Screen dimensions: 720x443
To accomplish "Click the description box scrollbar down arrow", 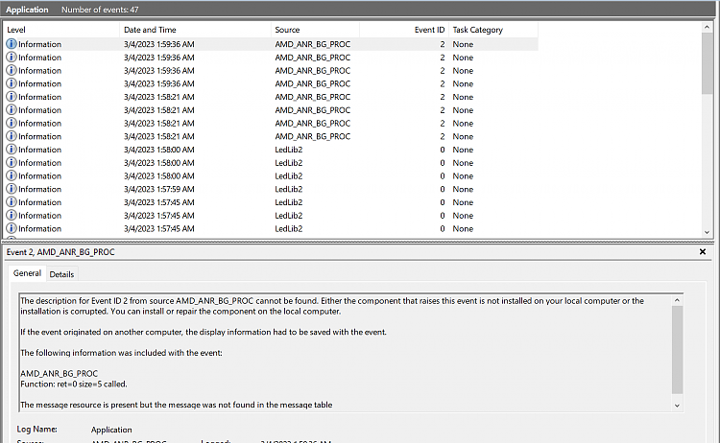I will pyautogui.click(x=677, y=406).
